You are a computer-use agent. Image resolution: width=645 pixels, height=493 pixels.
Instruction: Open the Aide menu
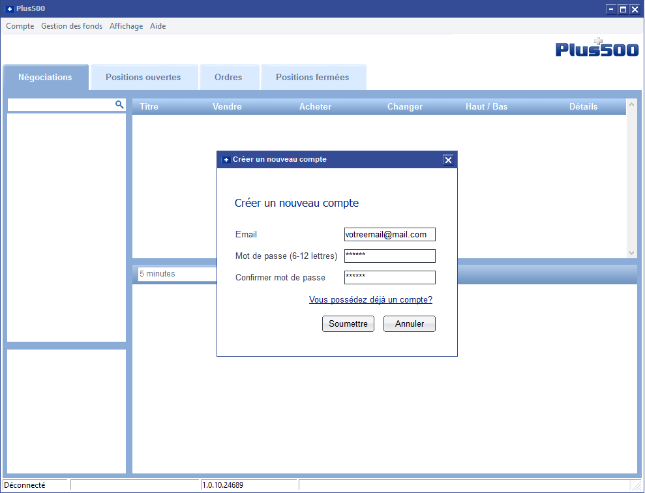tap(158, 26)
